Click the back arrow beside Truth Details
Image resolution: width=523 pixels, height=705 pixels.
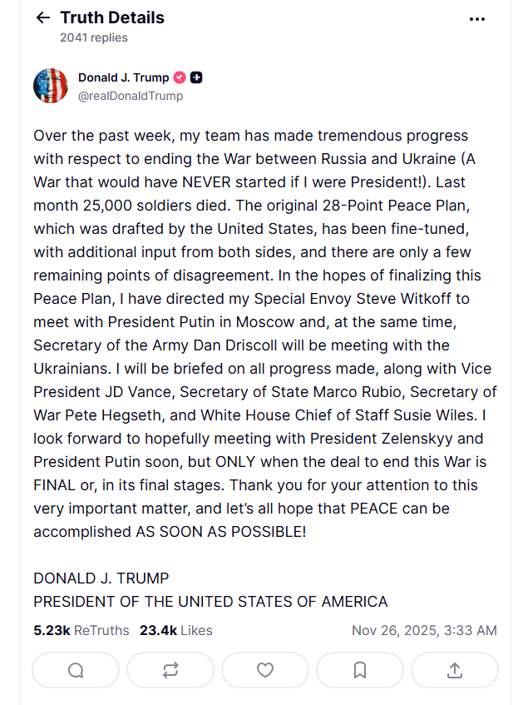tap(43, 17)
